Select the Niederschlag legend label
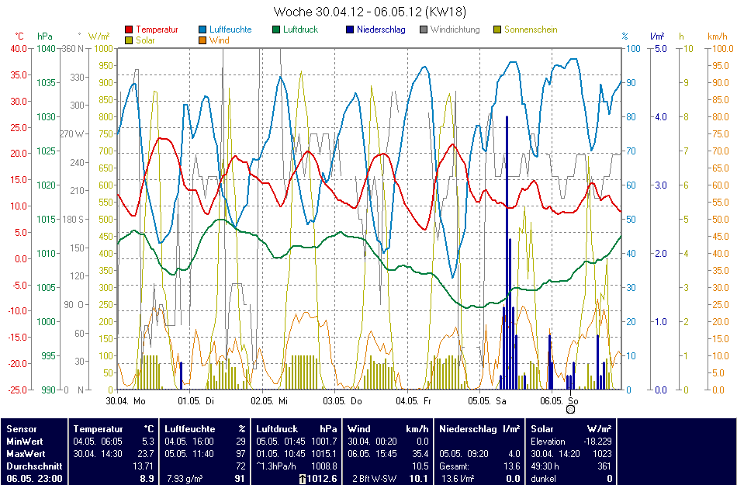The width and height of the screenshot is (737, 485). coord(381,29)
